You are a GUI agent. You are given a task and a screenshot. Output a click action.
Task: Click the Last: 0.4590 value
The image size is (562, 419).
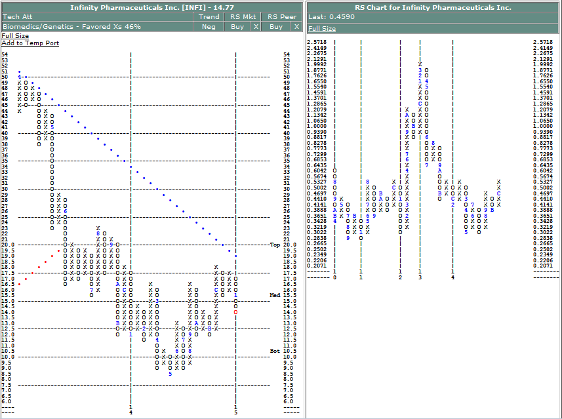click(x=332, y=17)
